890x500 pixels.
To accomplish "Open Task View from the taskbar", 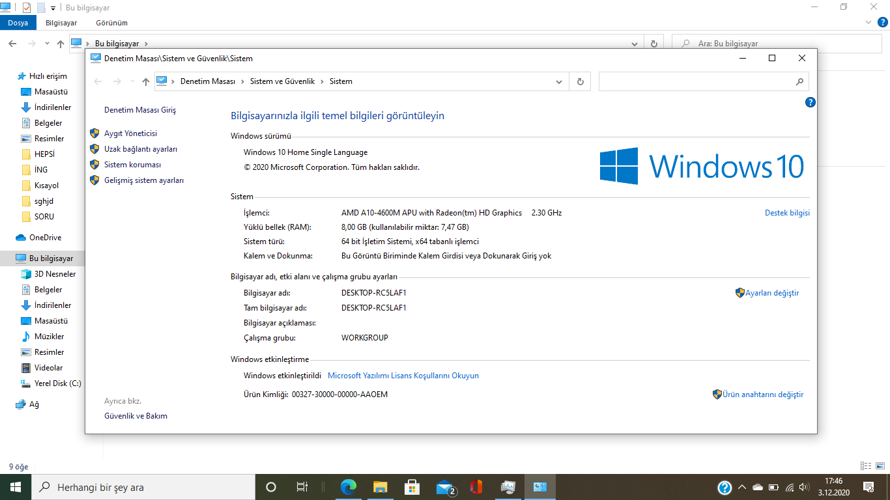I will pyautogui.click(x=302, y=487).
